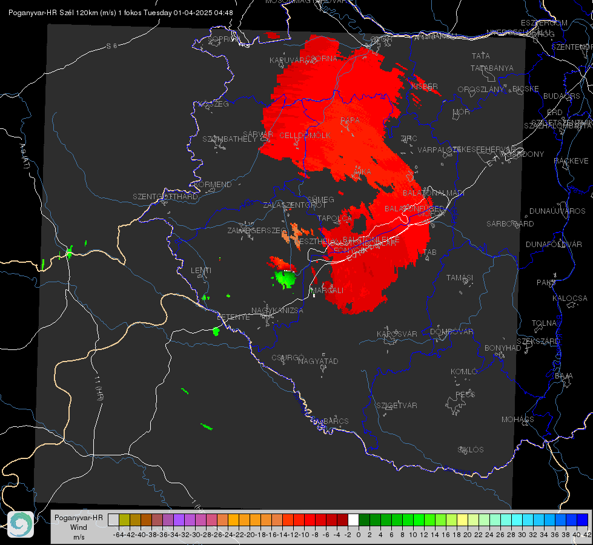Click the small green echo near Letenye

pos(216,332)
